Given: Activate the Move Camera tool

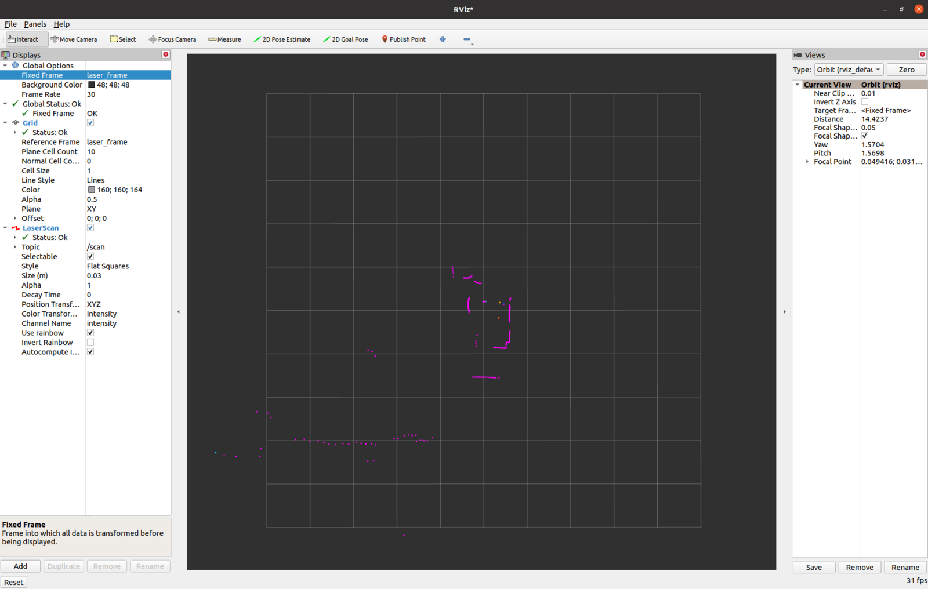Looking at the screenshot, I should pos(74,39).
